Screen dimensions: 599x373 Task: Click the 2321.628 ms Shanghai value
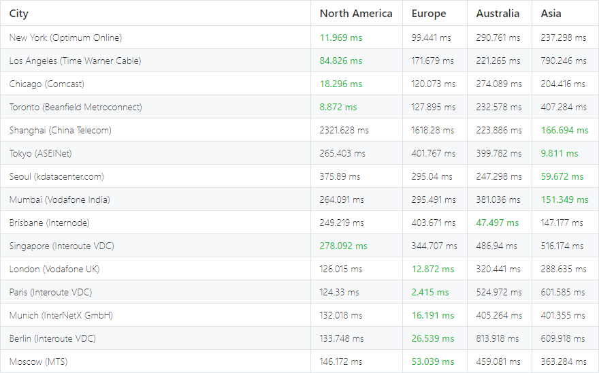344,130
